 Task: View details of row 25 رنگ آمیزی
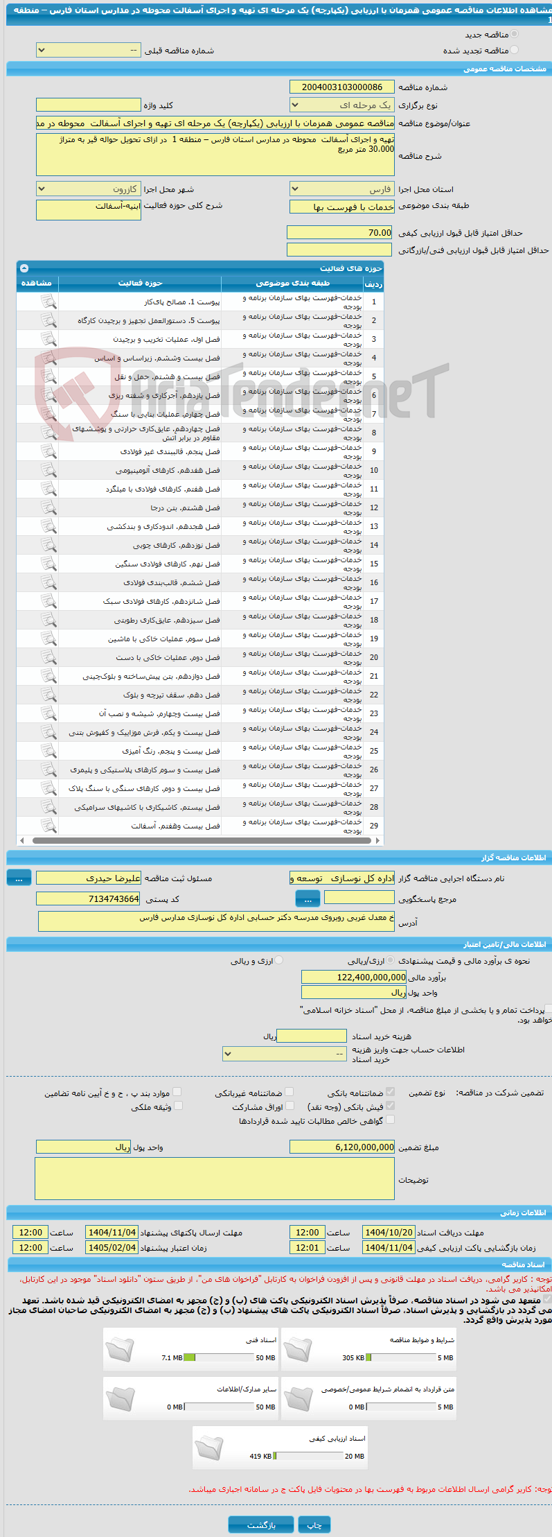(x=48, y=751)
